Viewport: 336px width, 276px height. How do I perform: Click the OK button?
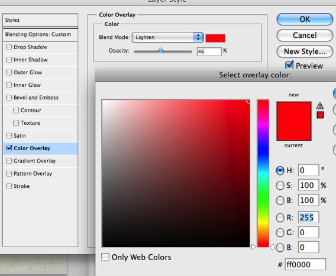[x=305, y=20]
